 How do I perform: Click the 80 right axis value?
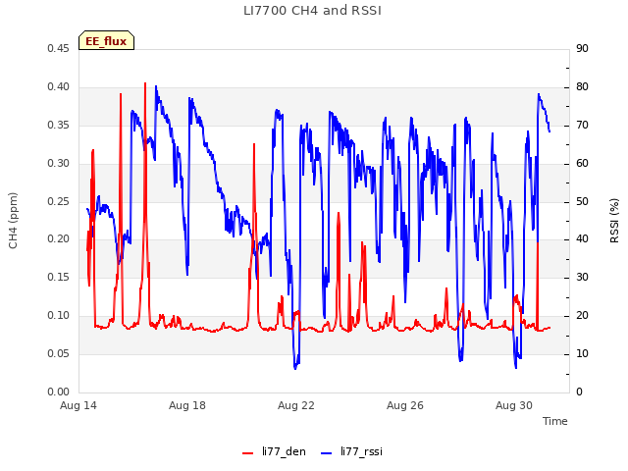(x=582, y=87)
